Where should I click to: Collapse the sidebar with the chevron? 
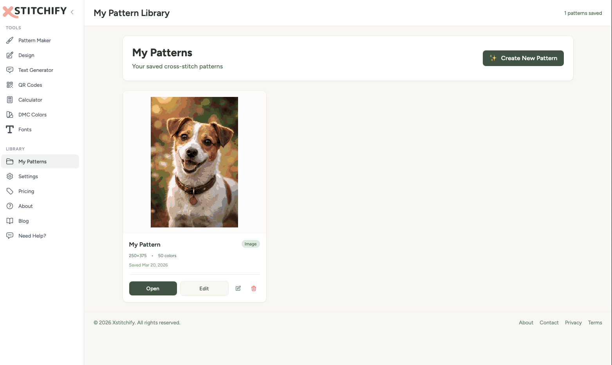[x=72, y=12]
